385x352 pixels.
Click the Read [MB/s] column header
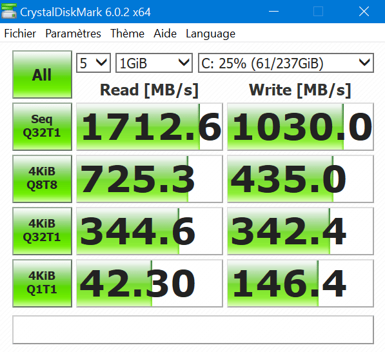point(149,90)
